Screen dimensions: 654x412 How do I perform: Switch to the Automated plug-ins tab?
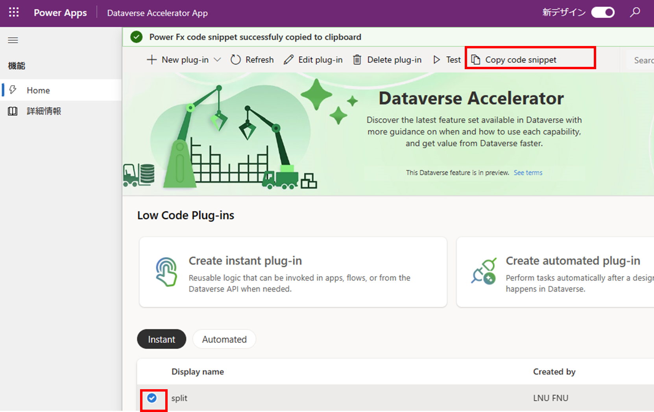[224, 339]
